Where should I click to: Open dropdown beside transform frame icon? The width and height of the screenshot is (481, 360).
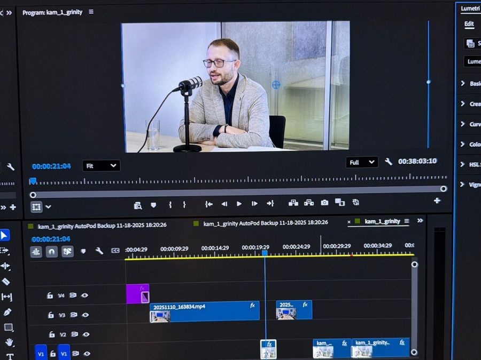(x=48, y=207)
